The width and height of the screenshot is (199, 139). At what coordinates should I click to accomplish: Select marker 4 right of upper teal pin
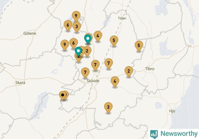pos(98,36)
